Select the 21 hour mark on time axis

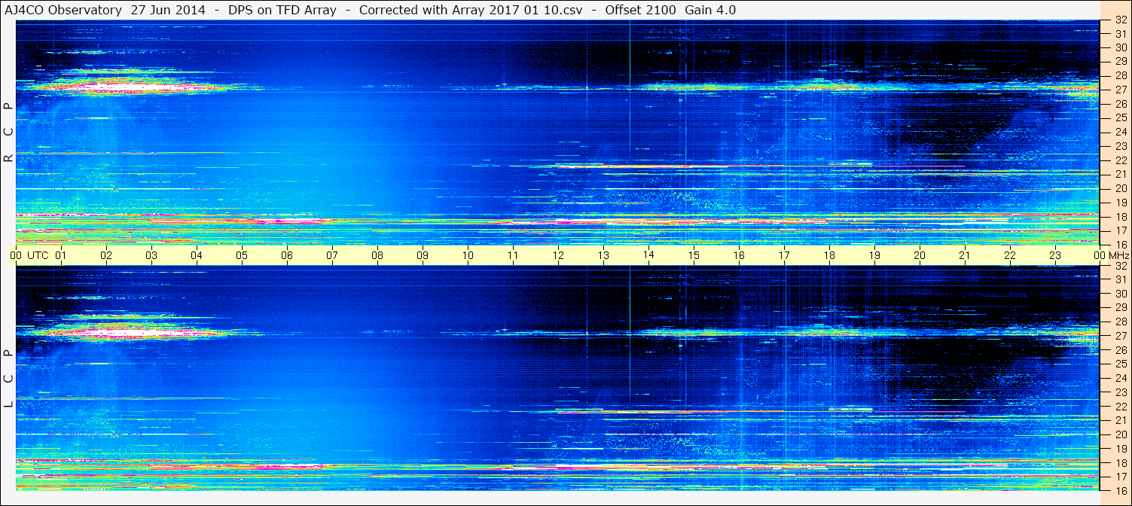tap(965, 255)
